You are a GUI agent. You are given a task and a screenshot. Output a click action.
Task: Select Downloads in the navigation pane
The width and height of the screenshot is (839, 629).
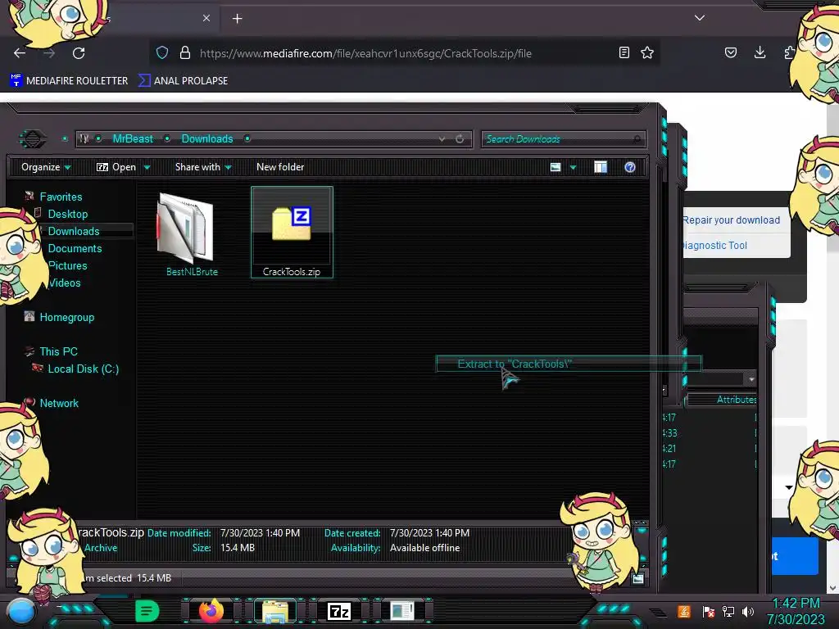(74, 231)
